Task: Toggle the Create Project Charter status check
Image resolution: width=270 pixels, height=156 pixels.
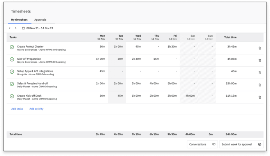Action: coord(12,47)
